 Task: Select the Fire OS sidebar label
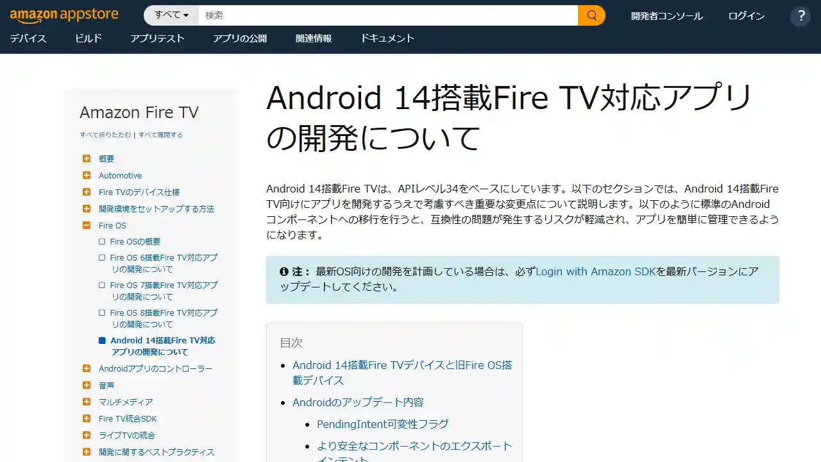[112, 226]
